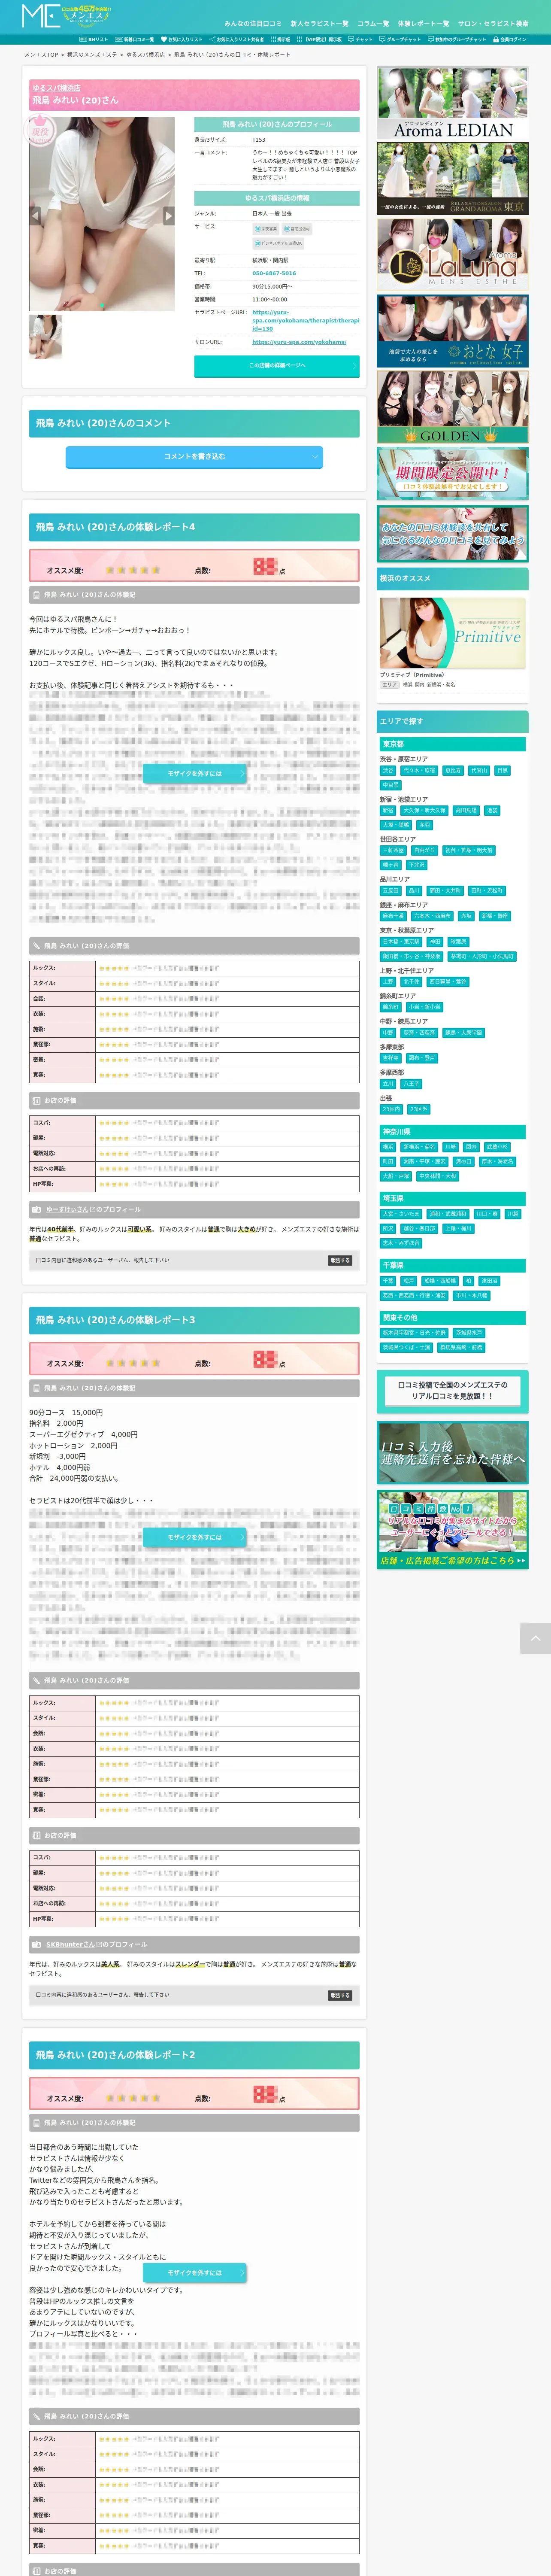Open コラム一覧 in the top menu
This screenshot has width=551, height=2576.
(373, 23)
